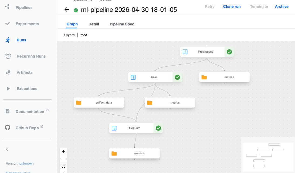Click the Github Repo label
295x173 pixels.
click(x=27, y=128)
